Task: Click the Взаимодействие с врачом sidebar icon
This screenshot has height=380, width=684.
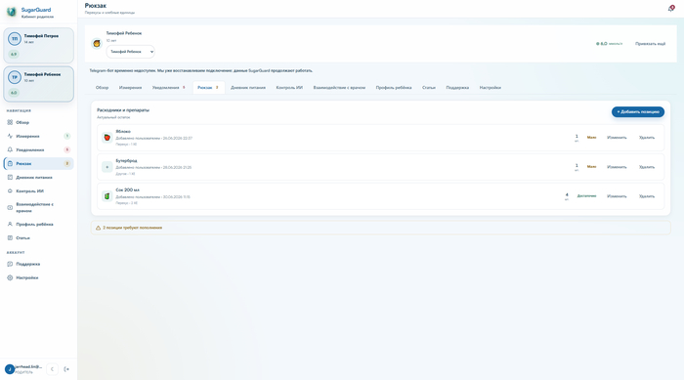Action: (x=10, y=208)
